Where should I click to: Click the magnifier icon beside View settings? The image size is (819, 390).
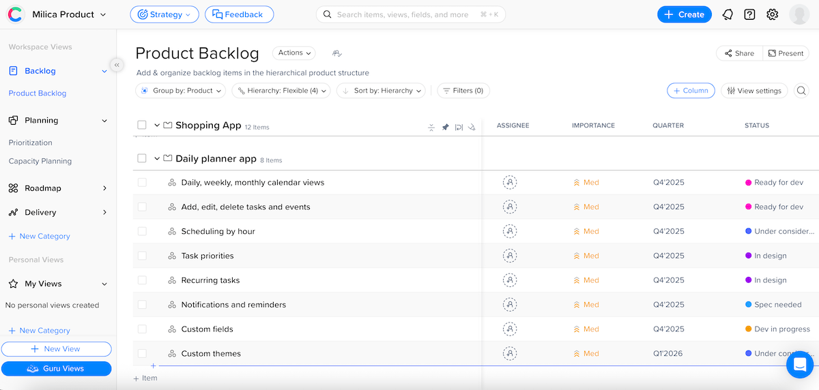tap(801, 91)
